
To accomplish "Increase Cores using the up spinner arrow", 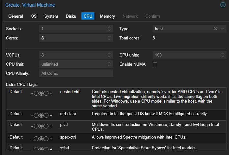I will 109,36.
